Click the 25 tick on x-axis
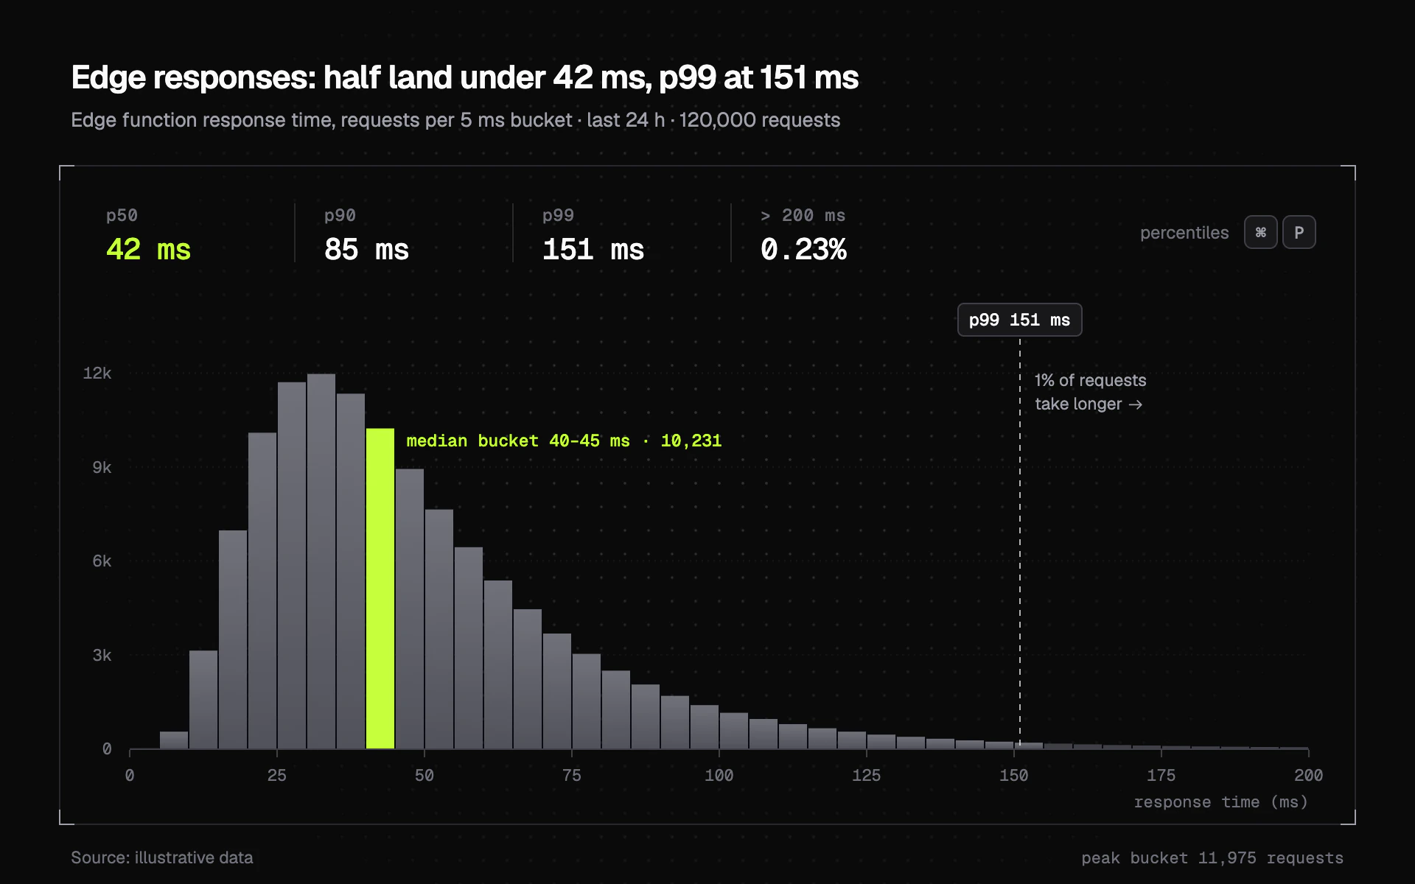 [x=277, y=775]
